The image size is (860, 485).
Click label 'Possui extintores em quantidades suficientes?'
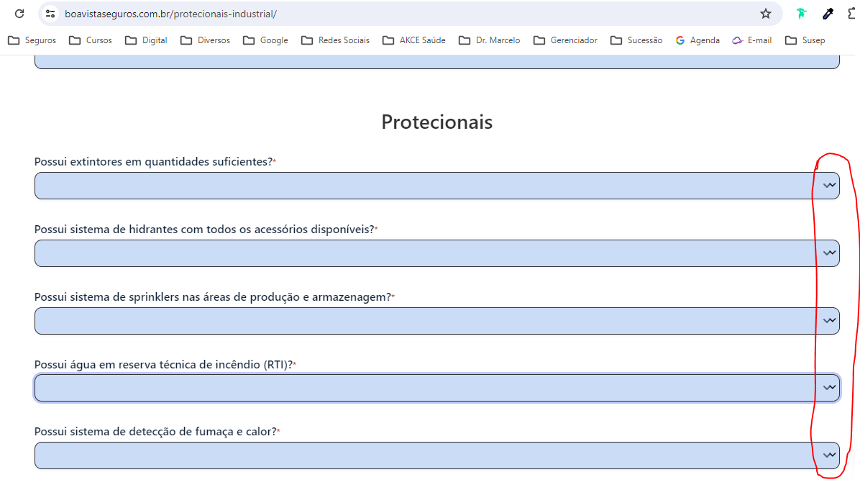155,162
